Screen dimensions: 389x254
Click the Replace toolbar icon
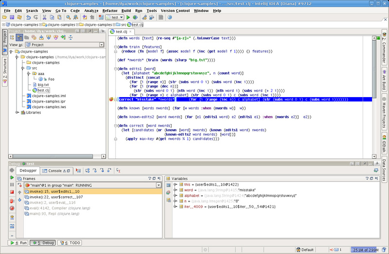[76, 17]
